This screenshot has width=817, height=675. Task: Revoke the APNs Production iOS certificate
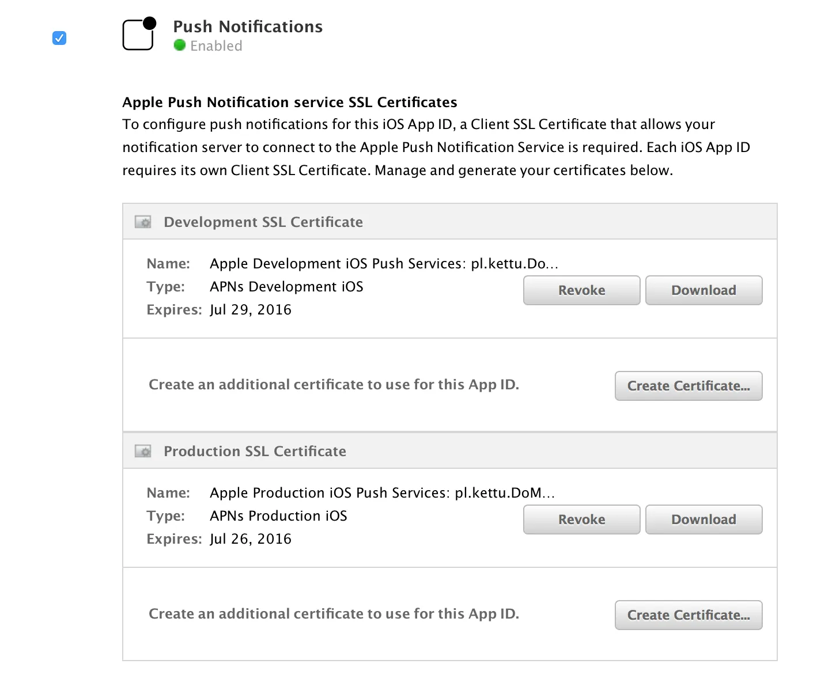pyautogui.click(x=581, y=519)
